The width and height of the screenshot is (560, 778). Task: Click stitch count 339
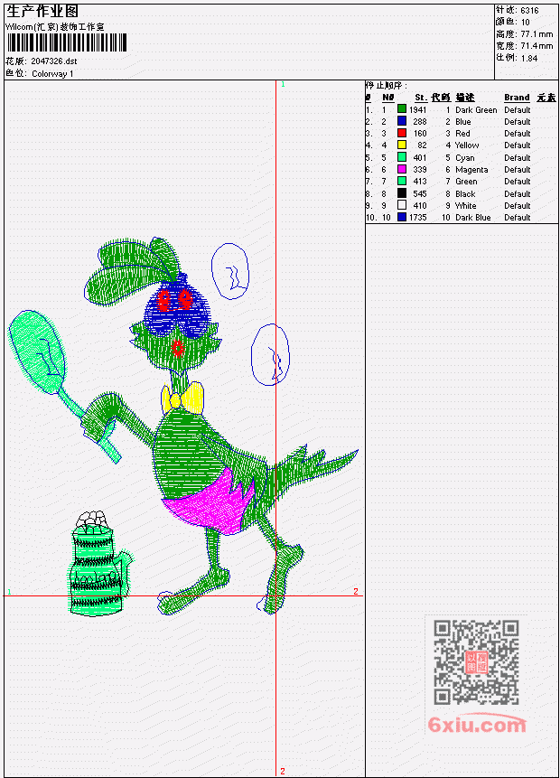click(420, 170)
